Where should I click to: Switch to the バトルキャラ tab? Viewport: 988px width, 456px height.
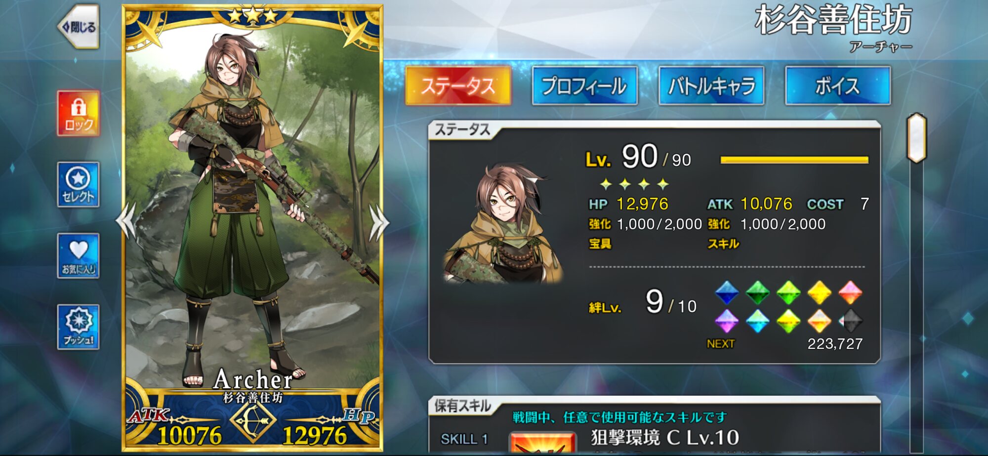click(x=711, y=86)
